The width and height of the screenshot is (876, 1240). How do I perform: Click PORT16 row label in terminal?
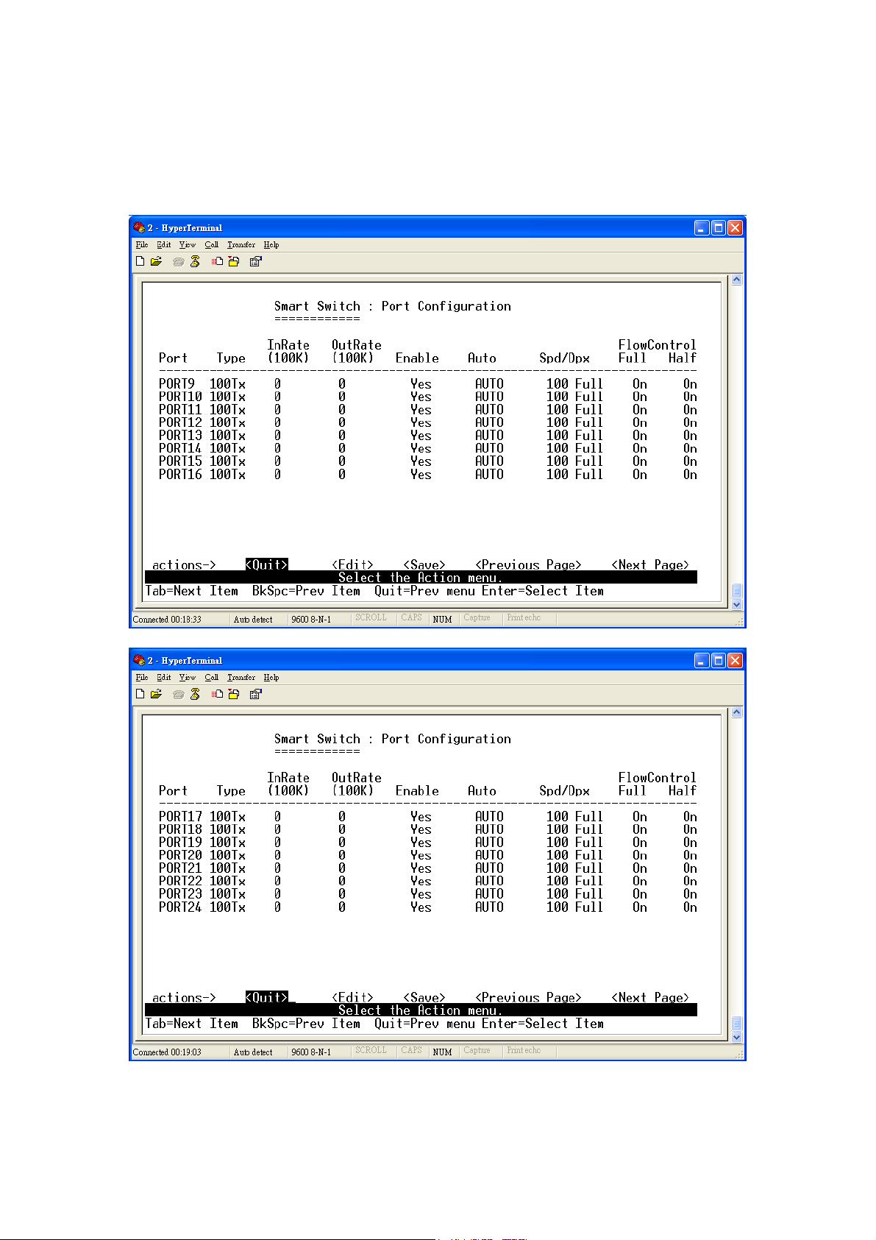coord(180,475)
